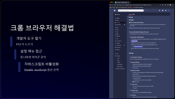Enable the 'Darkite Chope' checkbox
175x99 pixels.
(130, 90)
